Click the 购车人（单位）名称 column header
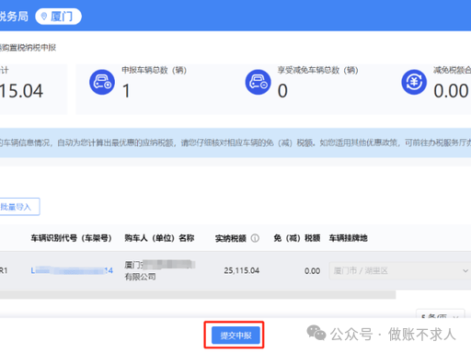 [159, 238]
